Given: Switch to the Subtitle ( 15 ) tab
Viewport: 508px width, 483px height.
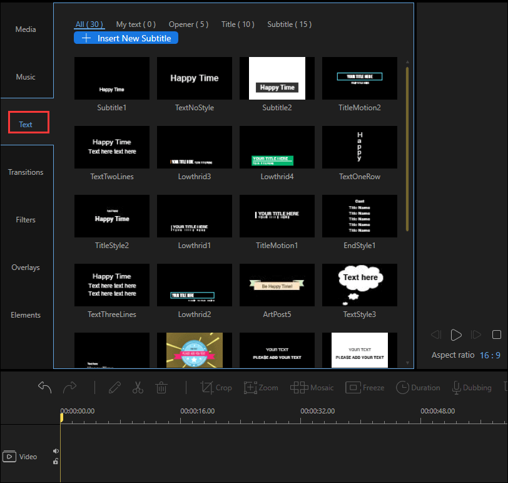Looking at the screenshot, I should 289,24.
